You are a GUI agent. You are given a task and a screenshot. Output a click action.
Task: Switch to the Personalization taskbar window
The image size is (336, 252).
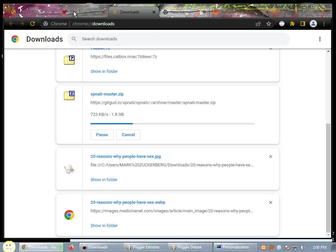pos(235,247)
